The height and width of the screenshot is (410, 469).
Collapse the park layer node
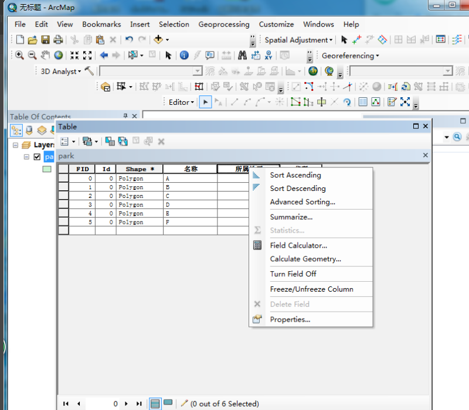26,157
